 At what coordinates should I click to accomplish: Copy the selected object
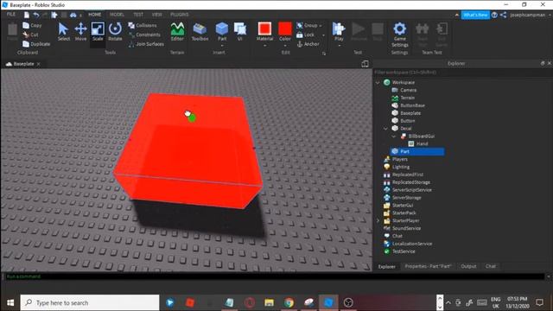click(x=32, y=25)
